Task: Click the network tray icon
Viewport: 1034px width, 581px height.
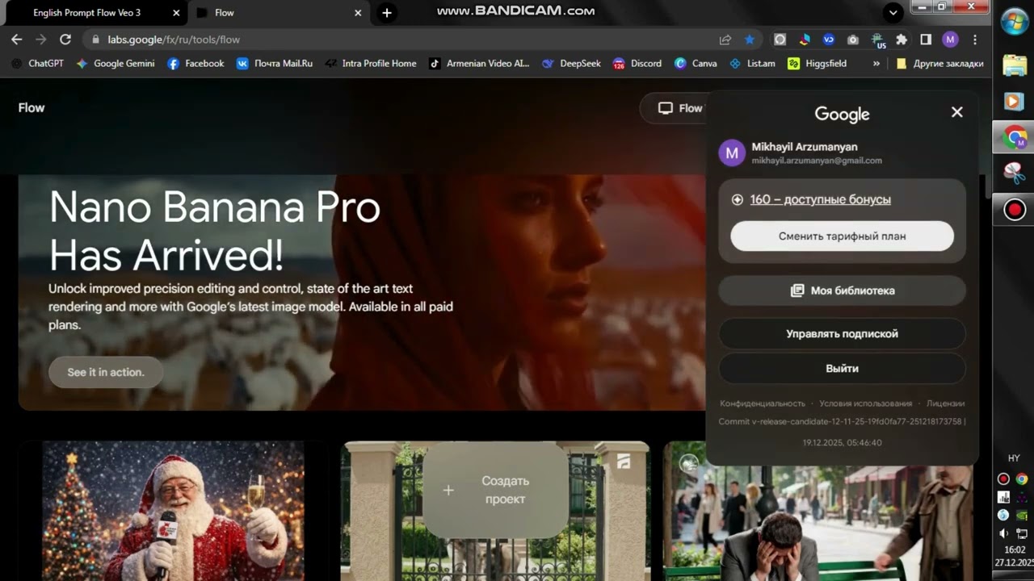Action: pyautogui.click(x=1023, y=533)
